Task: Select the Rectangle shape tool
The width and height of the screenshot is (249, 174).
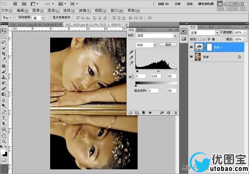Action: pyautogui.click(x=3, y=129)
